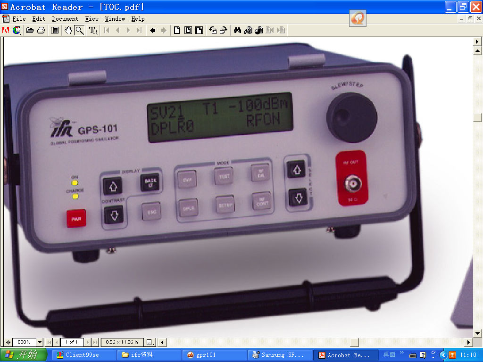Switch to Samsung SF... in taskbar
Viewport: 483px width, 362px height.
tap(280, 355)
